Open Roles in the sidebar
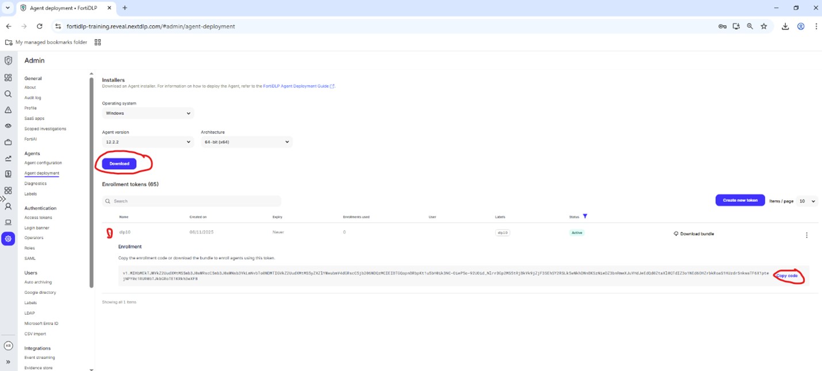The width and height of the screenshot is (822, 371). click(x=29, y=248)
